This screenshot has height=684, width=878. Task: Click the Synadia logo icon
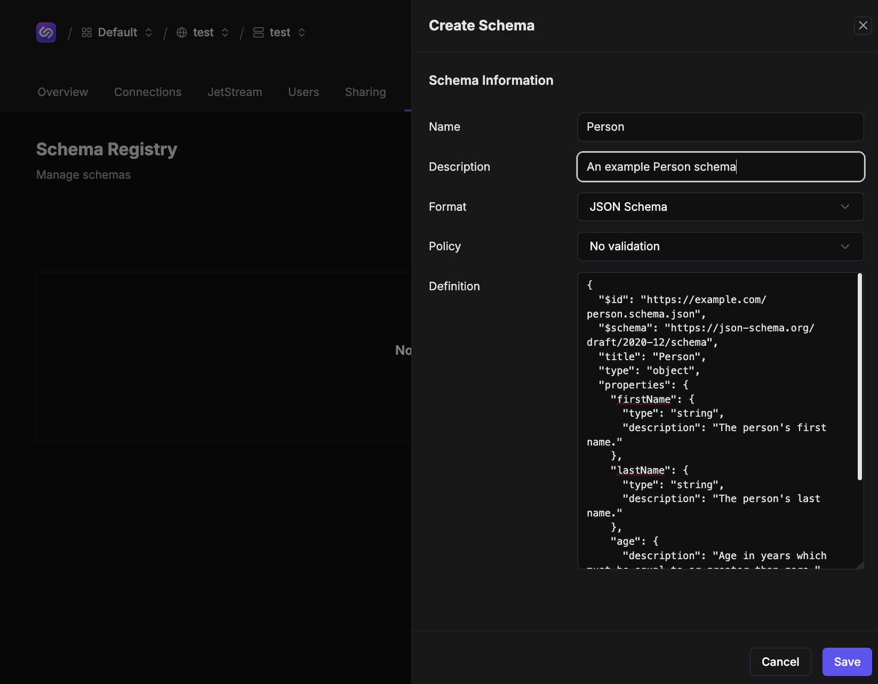[x=46, y=33]
